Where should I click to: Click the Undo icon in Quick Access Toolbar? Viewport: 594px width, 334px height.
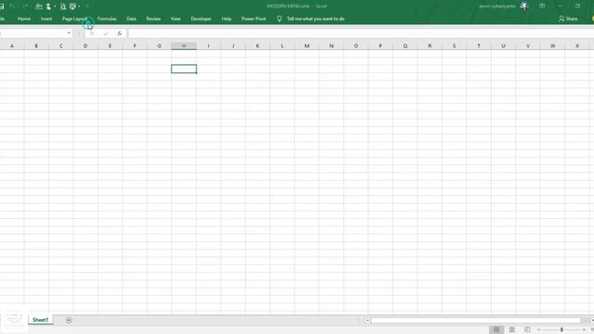point(12,6)
